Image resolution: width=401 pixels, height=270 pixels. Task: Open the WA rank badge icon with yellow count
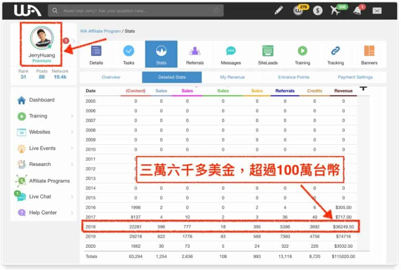click(x=299, y=10)
